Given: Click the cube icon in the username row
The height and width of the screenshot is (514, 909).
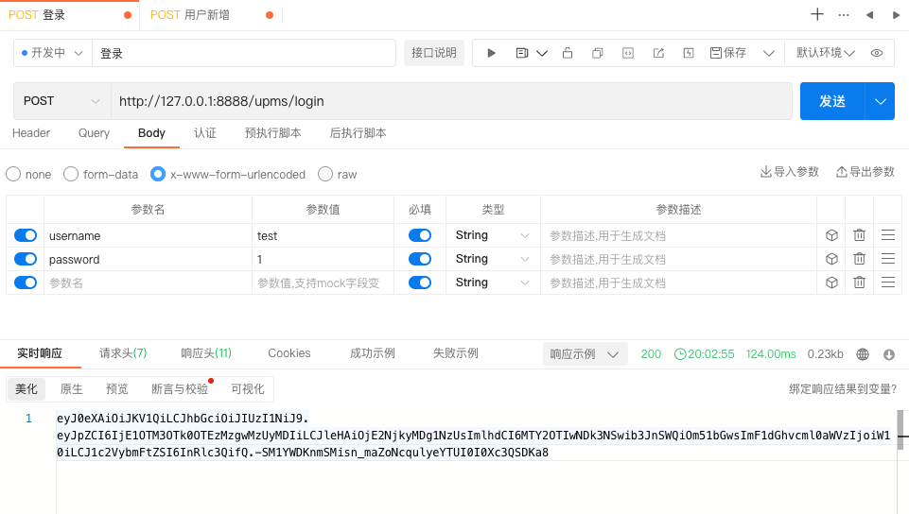Looking at the screenshot, I should pyautogui.click(x=831, y=235).
